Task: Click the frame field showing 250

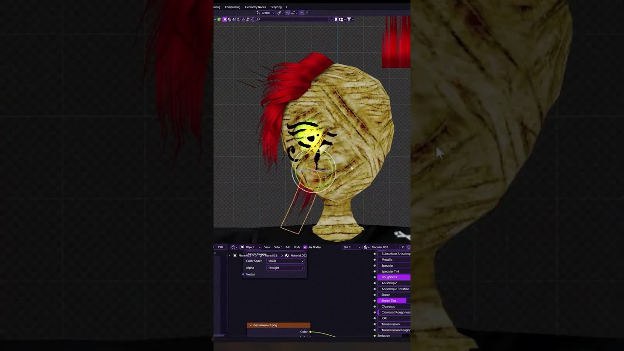Action: 220,247
